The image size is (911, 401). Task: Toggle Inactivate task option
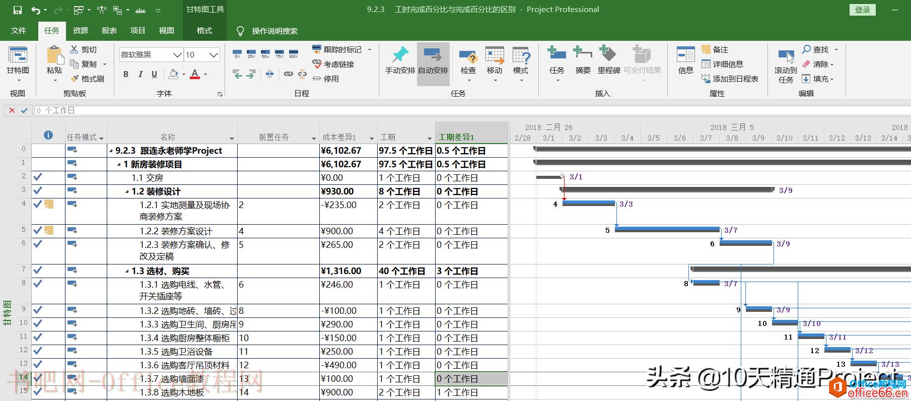[325, 79]
